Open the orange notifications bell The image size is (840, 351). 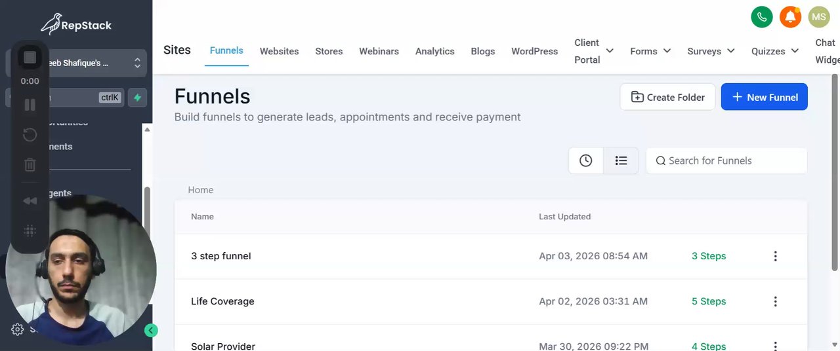(790, 17)
